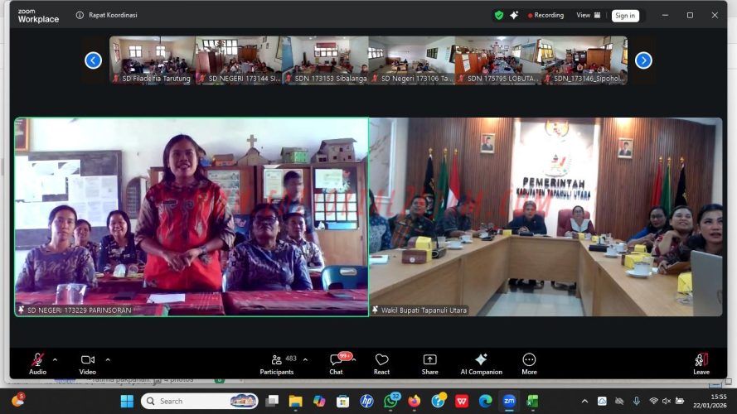The width and height of the screenshot is (737, 414).
Task: Expand the video options arrow
Action: point(108,359)
